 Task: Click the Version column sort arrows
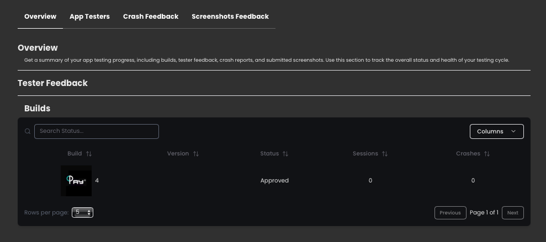[x=196, y=154]
